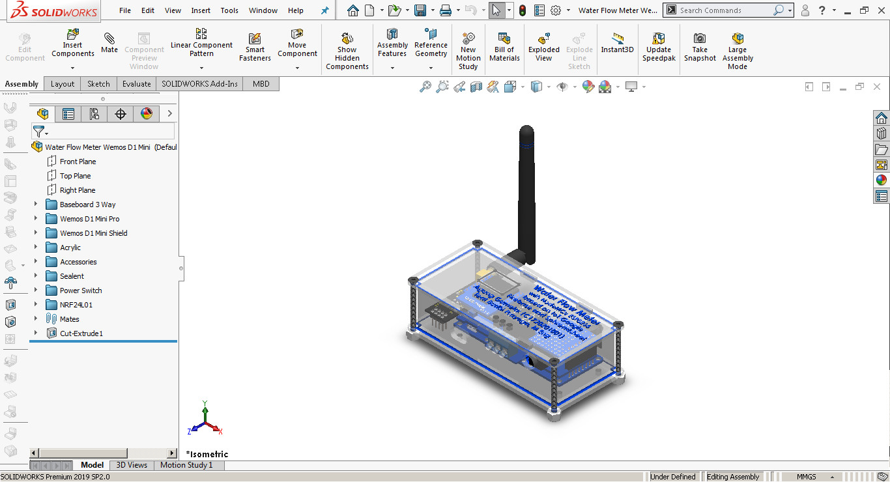890x482 pixels.
Task: Open Reference Geometry tool
Action: [431, 42]
